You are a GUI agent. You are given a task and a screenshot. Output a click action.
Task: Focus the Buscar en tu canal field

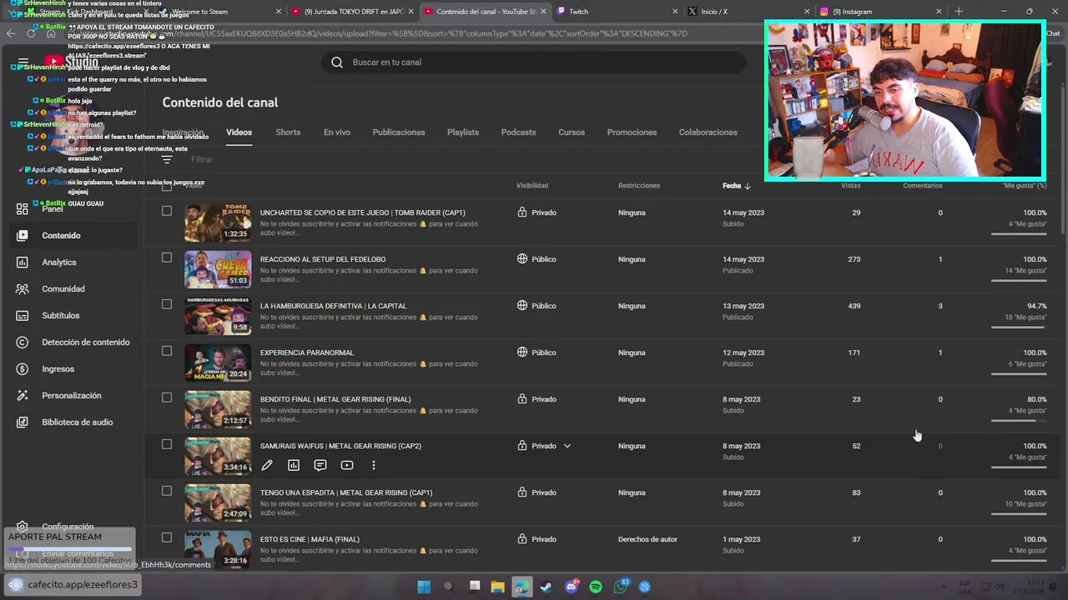[534, 62]
